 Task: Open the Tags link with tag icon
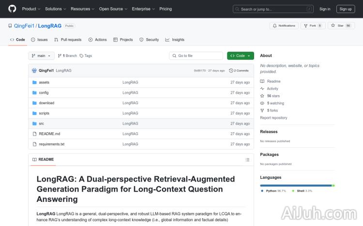click(x=86, y=56)
